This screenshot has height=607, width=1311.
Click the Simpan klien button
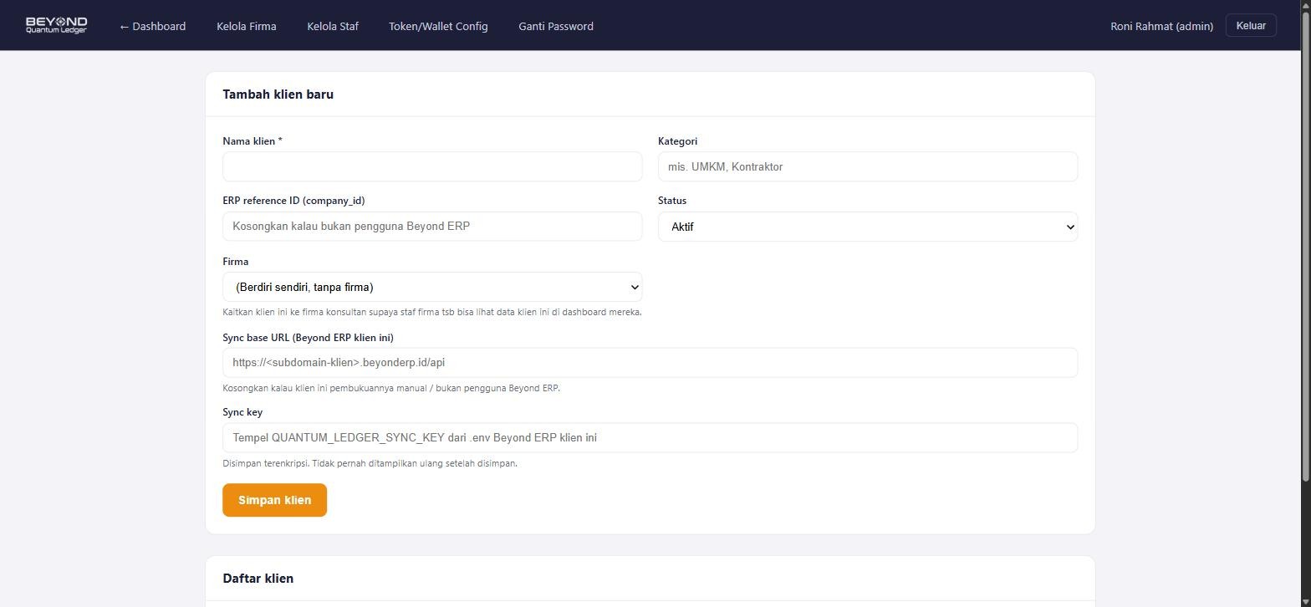[274, 500]
